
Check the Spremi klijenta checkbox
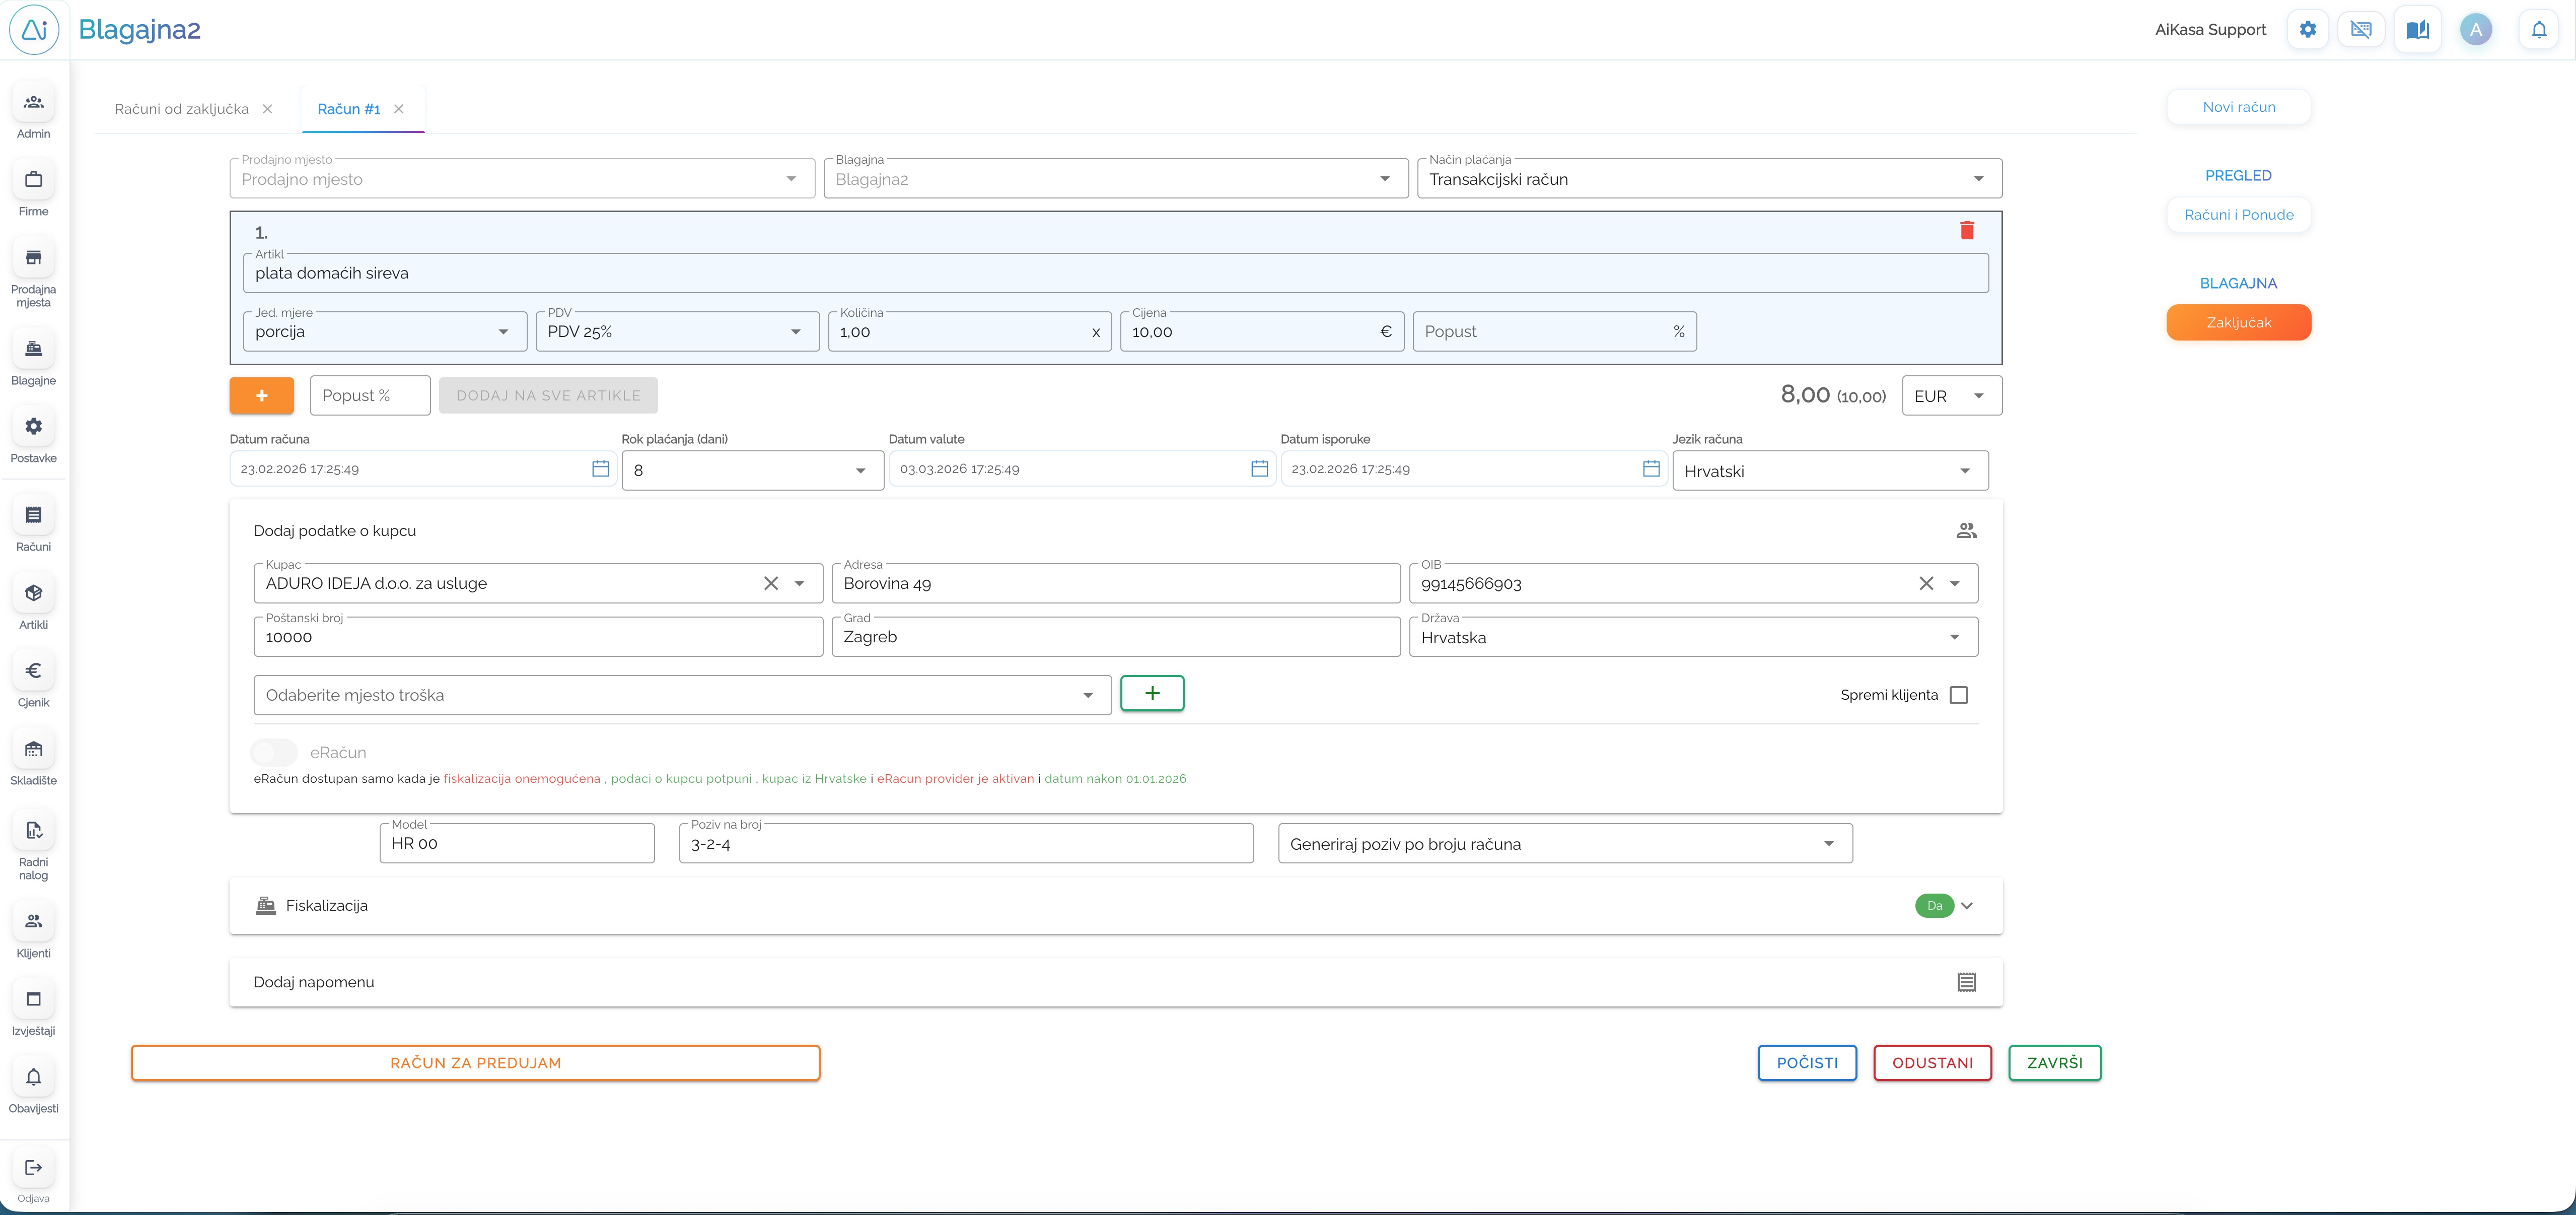point(1958,696)
